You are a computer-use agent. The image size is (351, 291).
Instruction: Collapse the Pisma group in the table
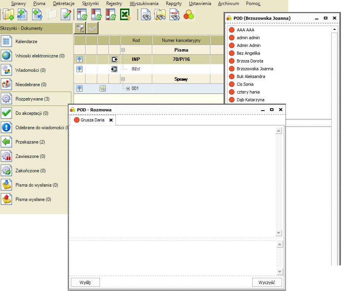tap(123, 50)
